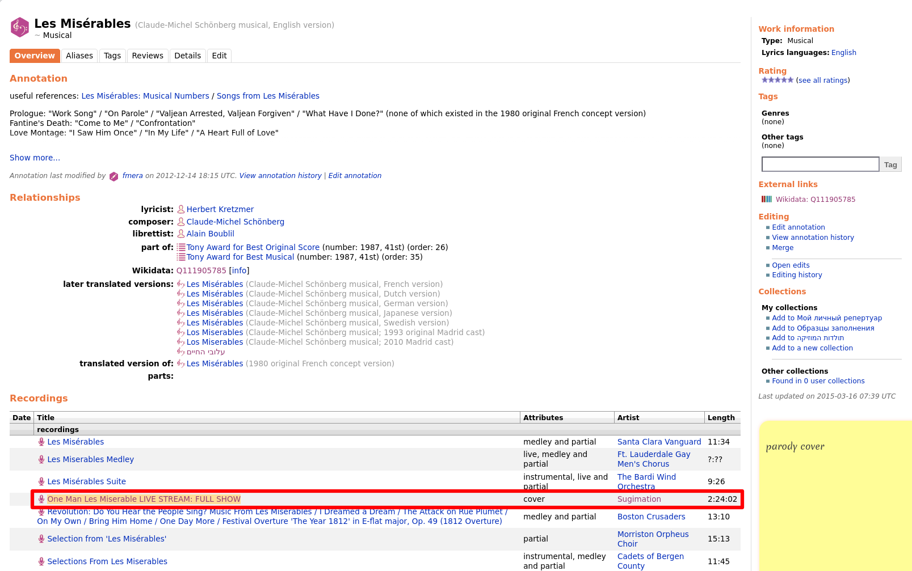912x571 pixels.
Task: Click the artist icon next to Claude-Michel Schönberg
Action: tap(181, 222)
